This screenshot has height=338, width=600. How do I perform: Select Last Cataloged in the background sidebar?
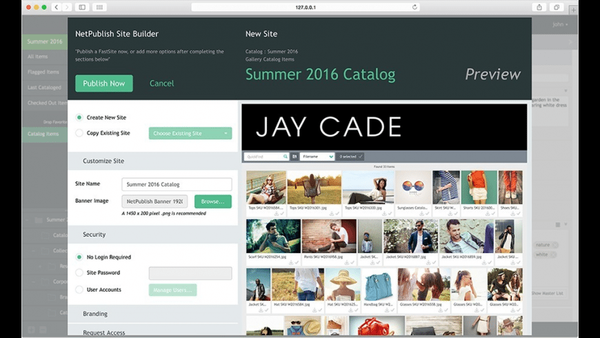click(45, 88)
